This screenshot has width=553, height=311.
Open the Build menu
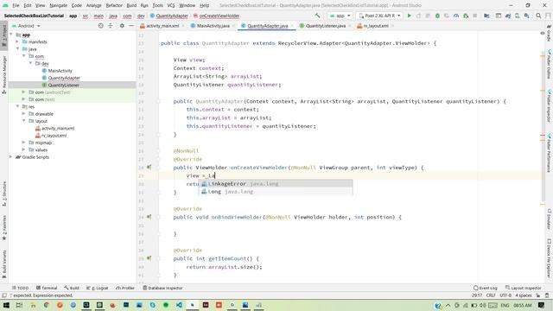click(x=131, y=5)
